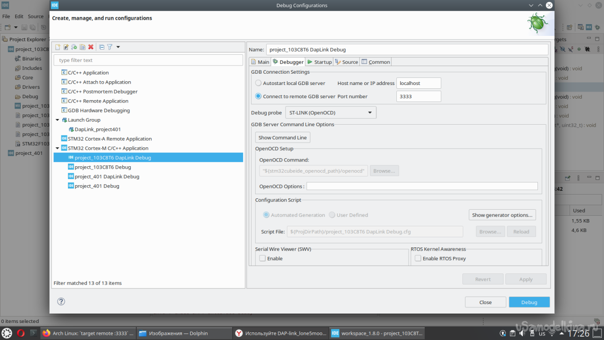
Task: Click the OpenOCD Options text field
Action: (x=422, y=186)
